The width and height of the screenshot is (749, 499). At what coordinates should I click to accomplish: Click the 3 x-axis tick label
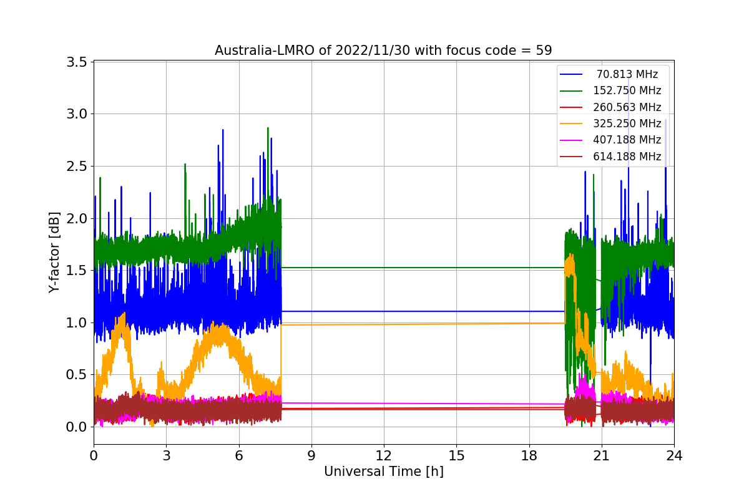click(166, 456)
